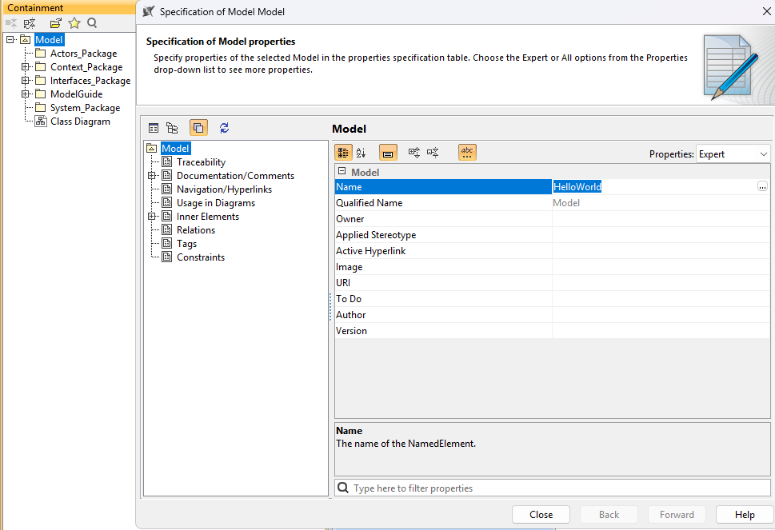775x530 pixels.
Task: Toggle the abc text display button
Action: [x=467, y=153]
